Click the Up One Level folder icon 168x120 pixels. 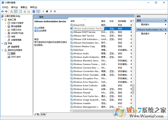point(12,11)
